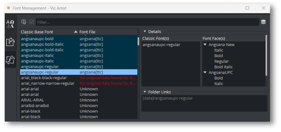
Task: Click the Font File column header
Action: [107, 32]
